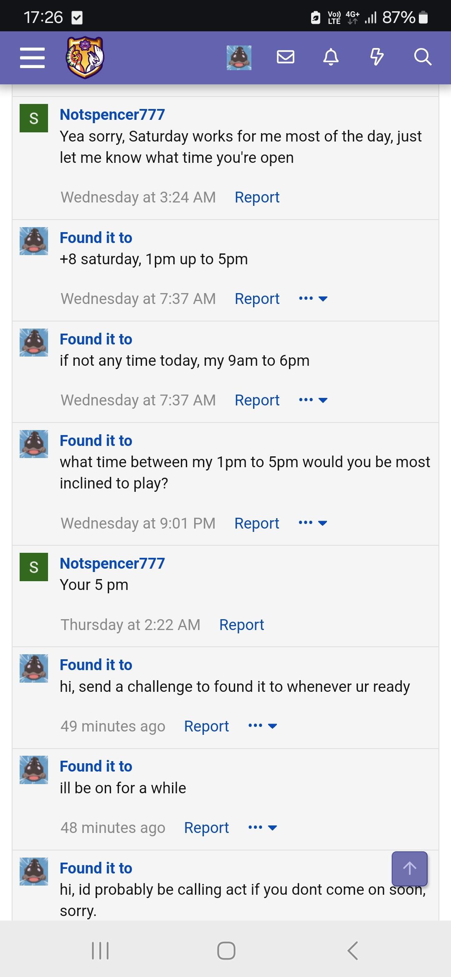Open the search magnifier icon
The height and width of the screenshot is (977, 451).
[423, 57]
